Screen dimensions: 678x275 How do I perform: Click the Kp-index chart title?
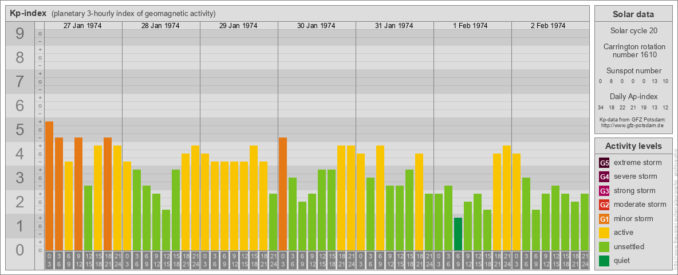28,13
